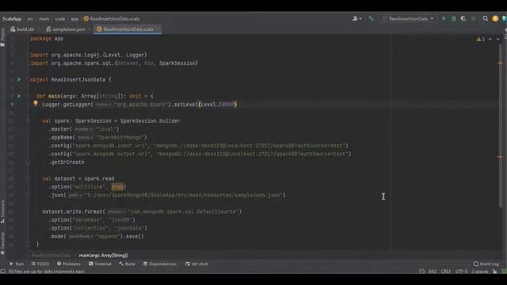Viewport: 507px width, 285px height.
Task: Click the cursor position 9:65 indicator
Action: (433, 271)
